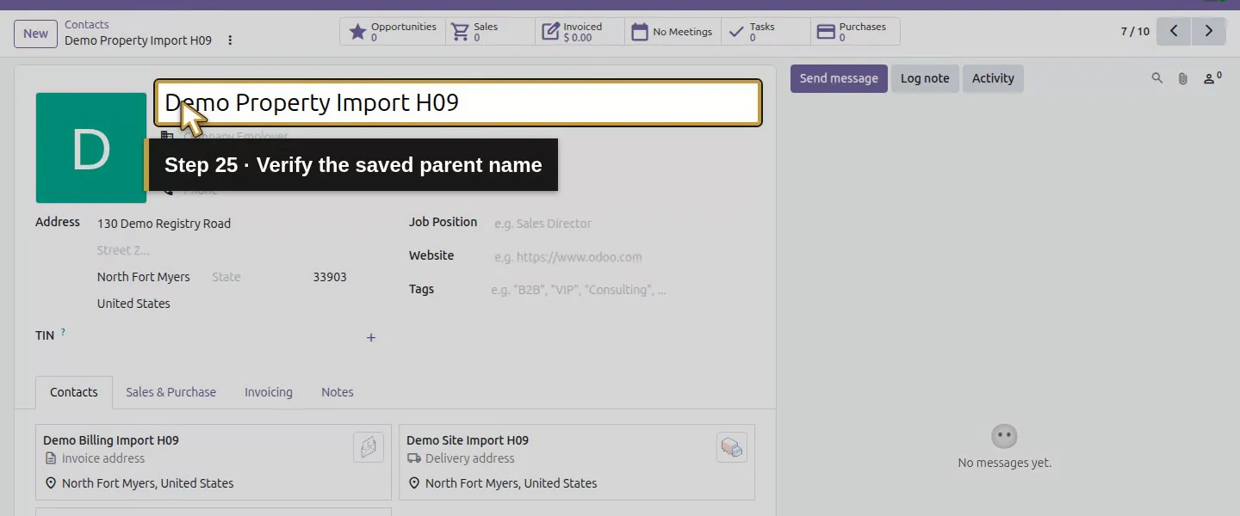Open the State dropdown field
Image resolution: width=1240 pixels, height=516 pixels.
pos(257,277)
